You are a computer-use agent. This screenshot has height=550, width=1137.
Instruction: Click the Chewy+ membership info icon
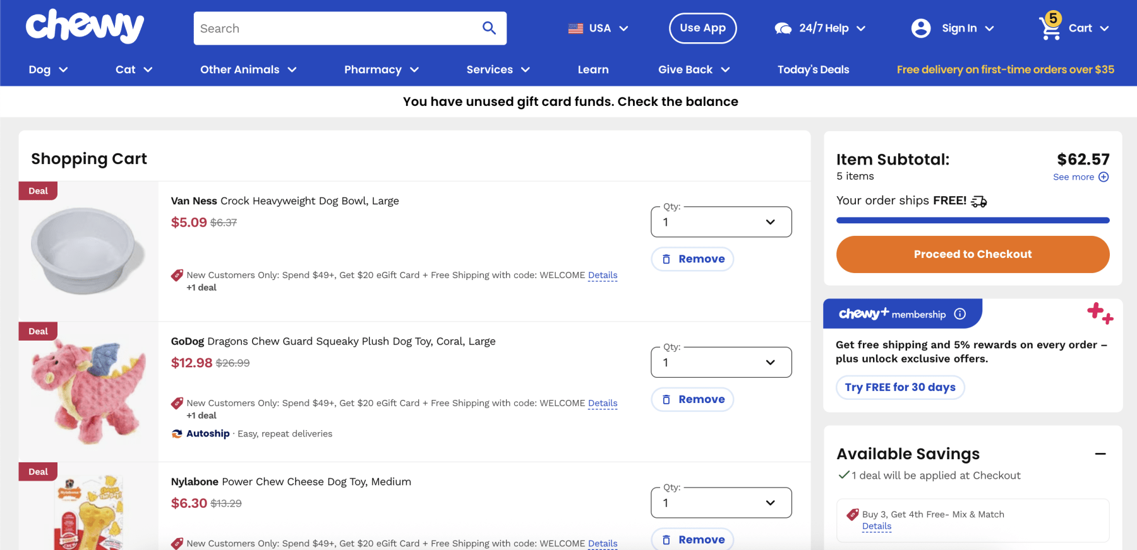[x=960, y=314]
